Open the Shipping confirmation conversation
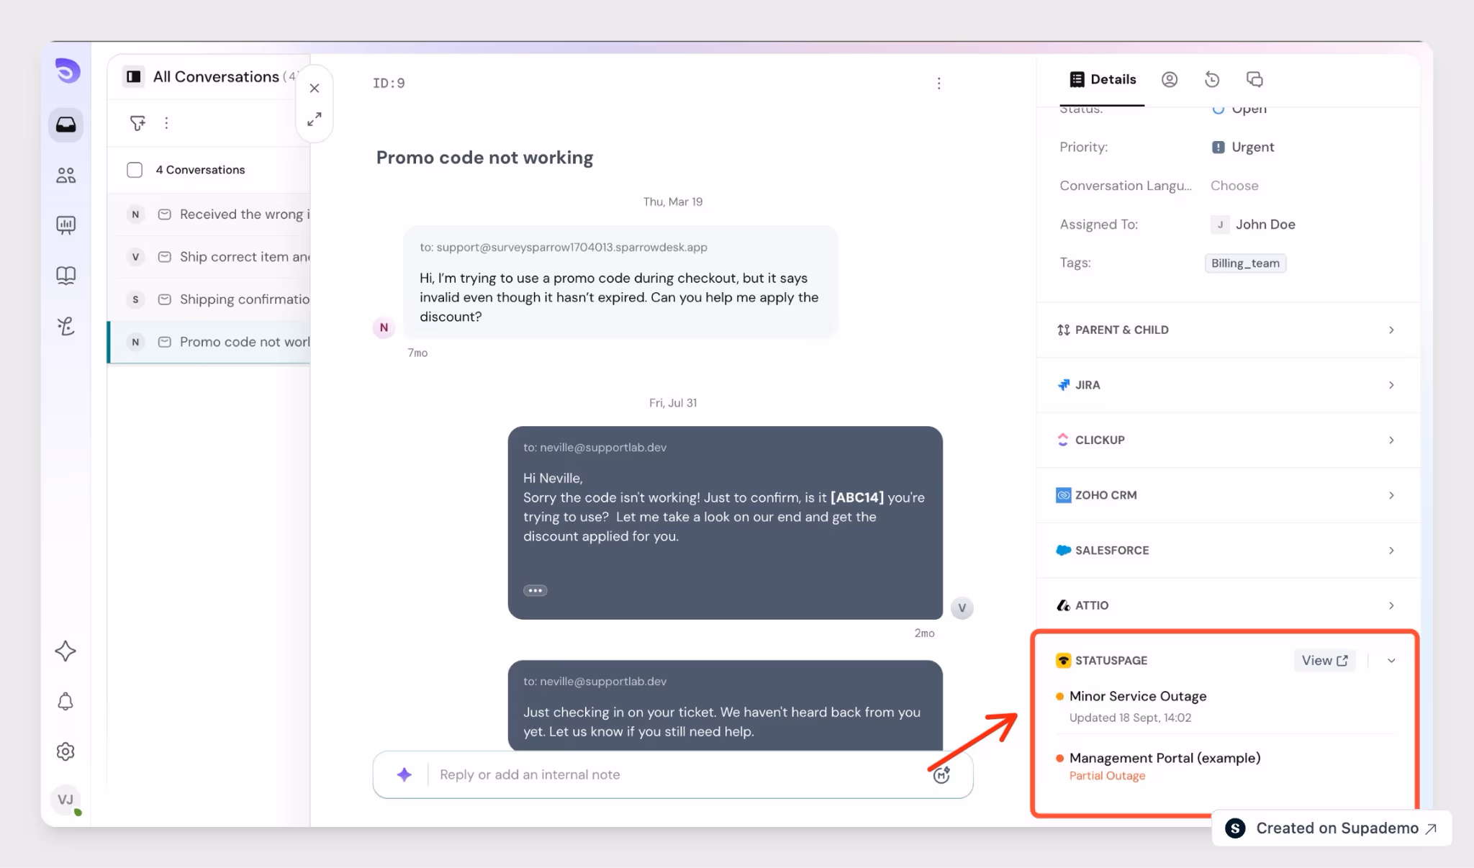 pos(209,299)
